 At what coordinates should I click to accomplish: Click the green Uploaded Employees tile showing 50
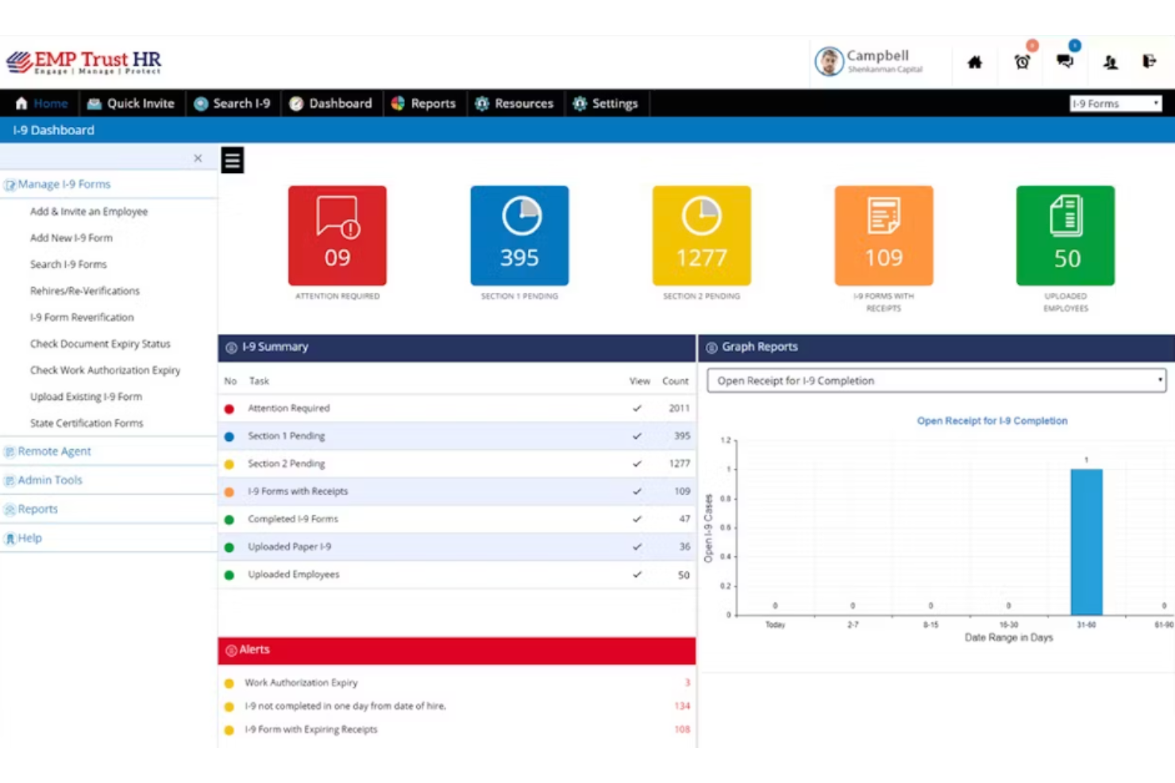[1065, 235]
